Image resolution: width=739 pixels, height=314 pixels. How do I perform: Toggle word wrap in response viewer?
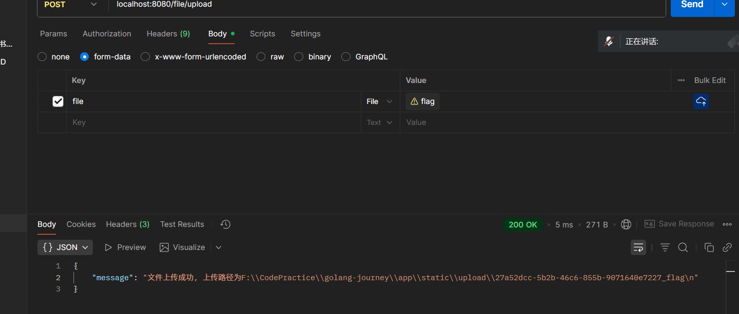pyautogui.click(x=638, y=247)
